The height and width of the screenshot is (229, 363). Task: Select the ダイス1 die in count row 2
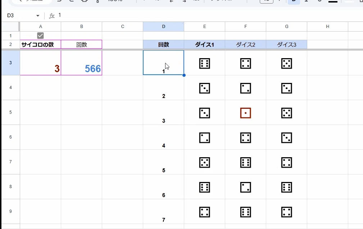[205, 88]
